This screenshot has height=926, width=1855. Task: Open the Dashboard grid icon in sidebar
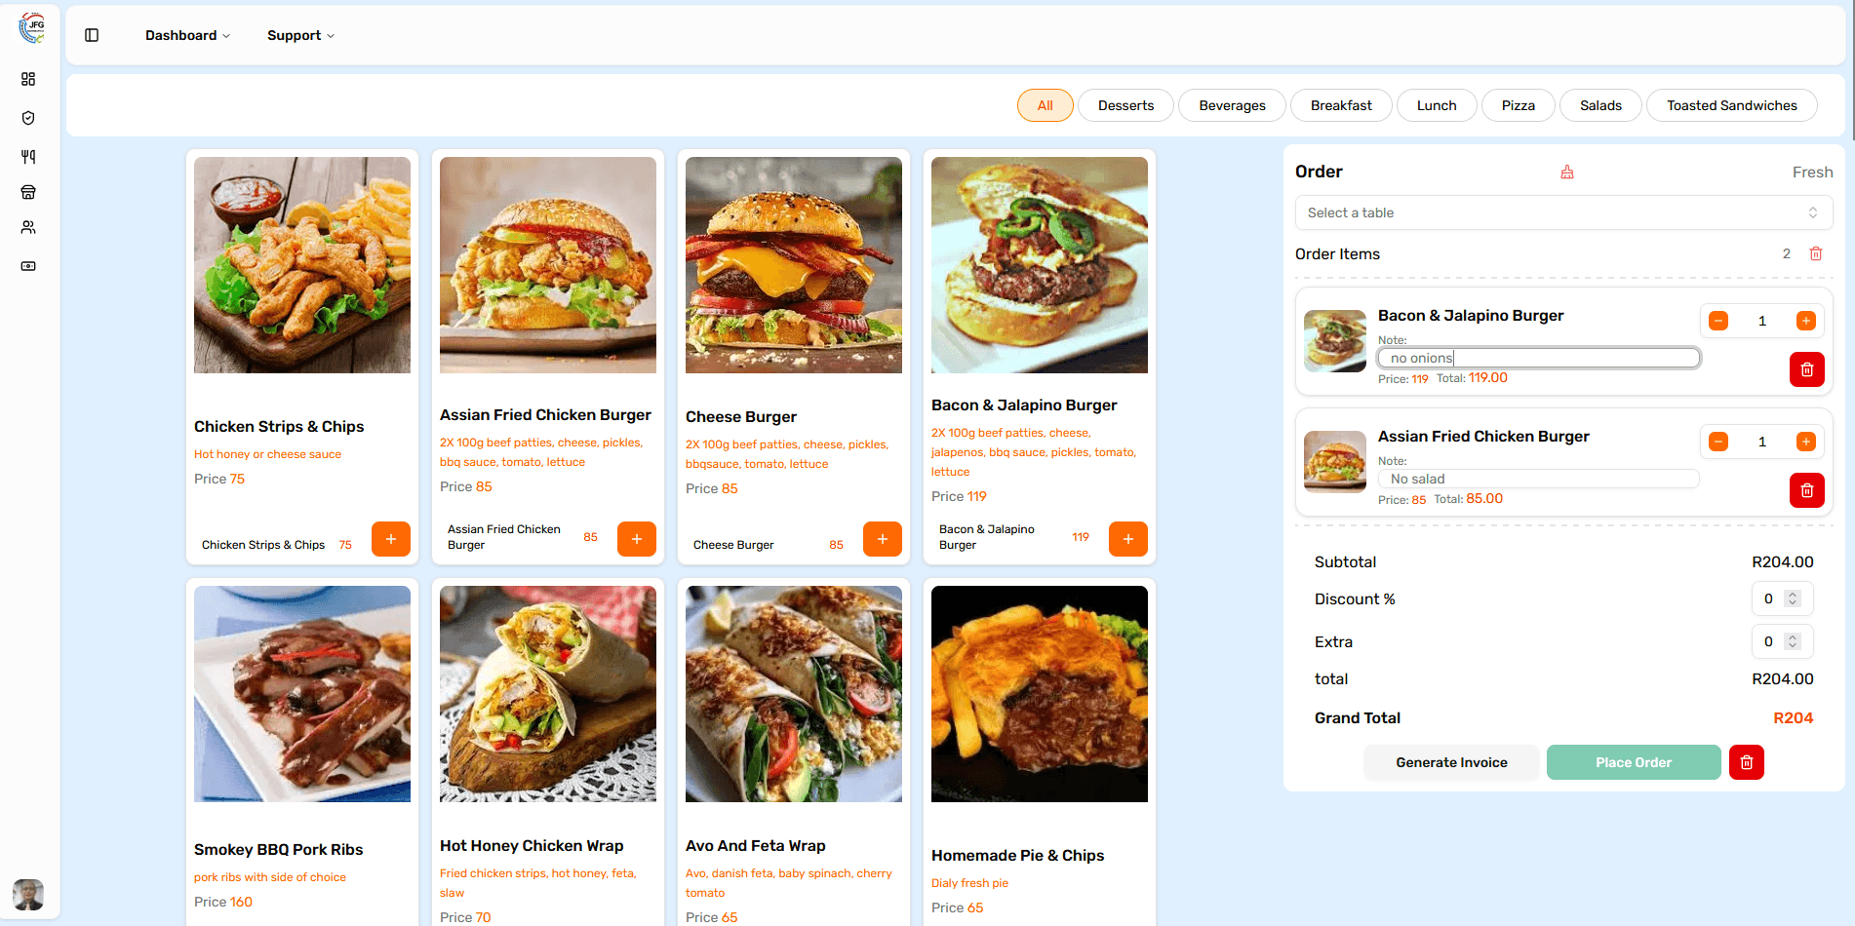point(27,79)
